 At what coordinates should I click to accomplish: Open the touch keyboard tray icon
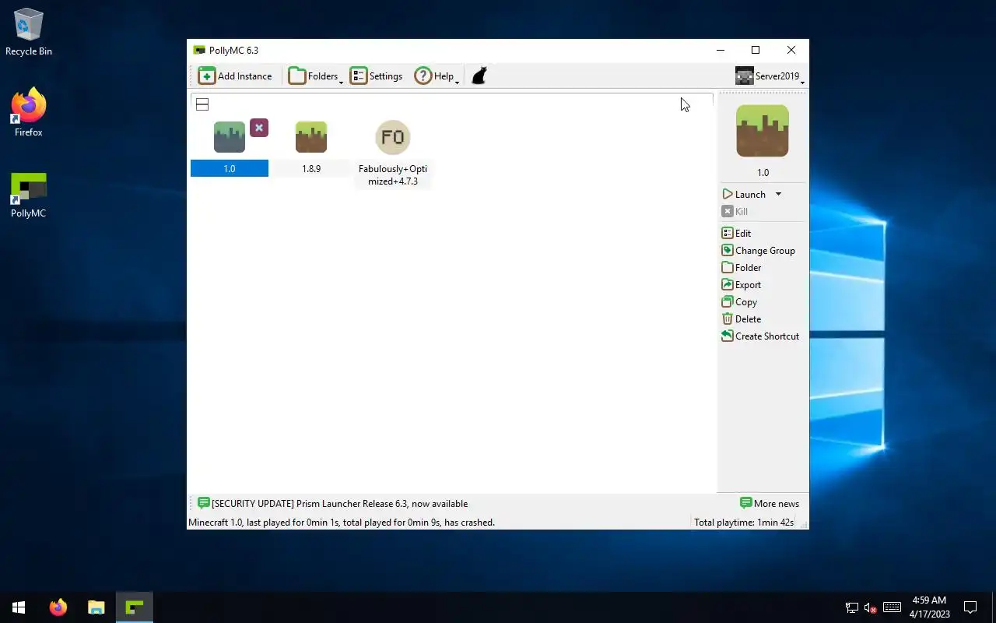(893, 607)
